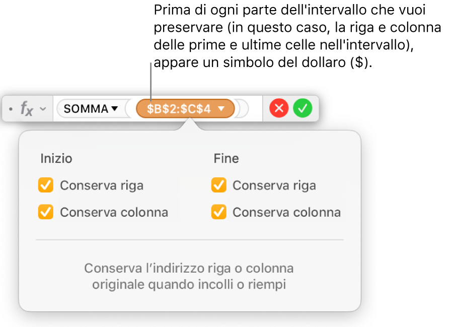453x327 pixels.
Task: Uncheck Conserva colonna under Inizio
Action: 46,212
